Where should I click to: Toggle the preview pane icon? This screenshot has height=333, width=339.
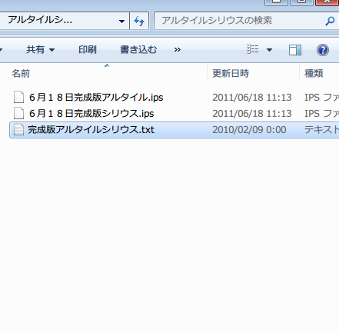[295, 50]
